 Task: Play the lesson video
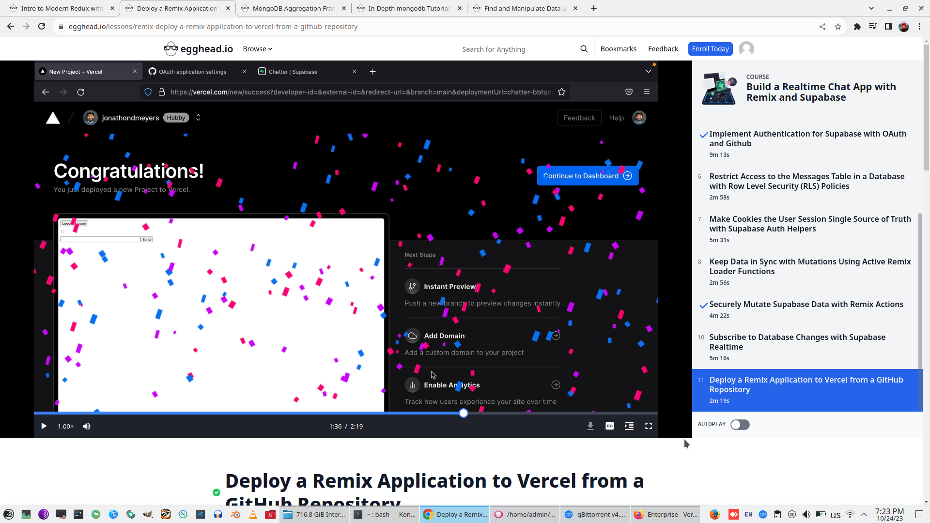44,426
